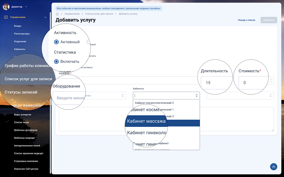Click the Директор profile avatar
This screenshot has width=284, height=177.
coord(6,6)
